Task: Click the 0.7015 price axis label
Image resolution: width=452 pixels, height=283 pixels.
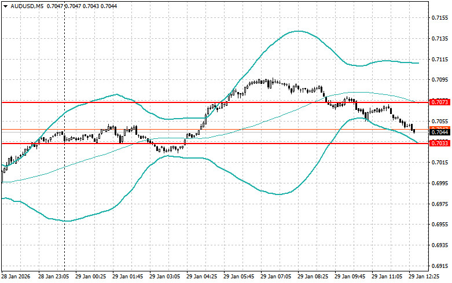Action: pos(440,163)
